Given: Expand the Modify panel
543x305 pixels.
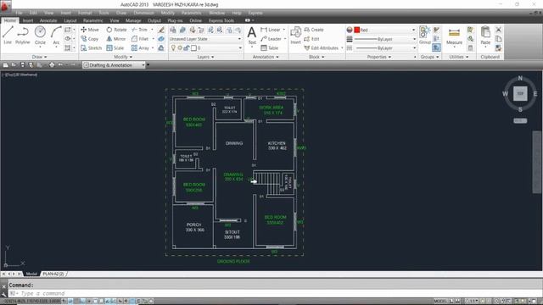Looking at the screenshot, I should pyautogui.click(x=123, y=57).
